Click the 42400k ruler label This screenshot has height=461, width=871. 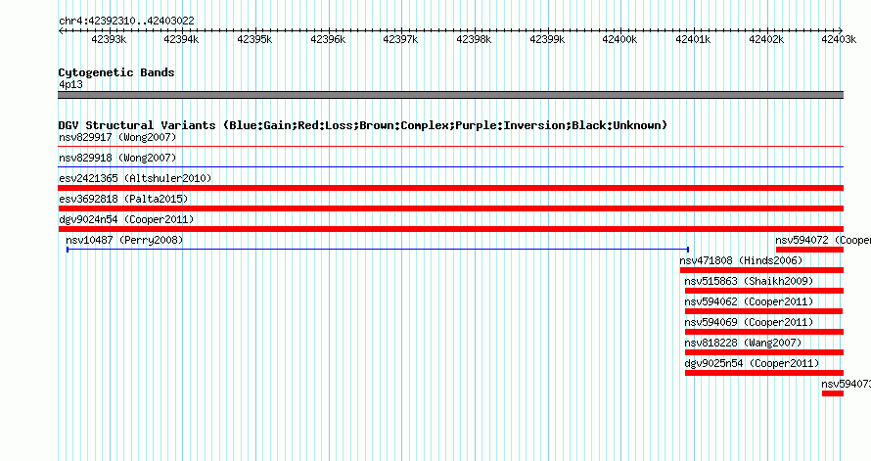click(x=619, y=39)
